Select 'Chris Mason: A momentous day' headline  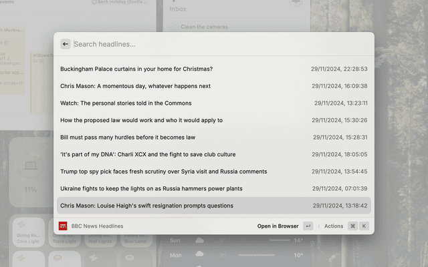[x=214, y=86]
